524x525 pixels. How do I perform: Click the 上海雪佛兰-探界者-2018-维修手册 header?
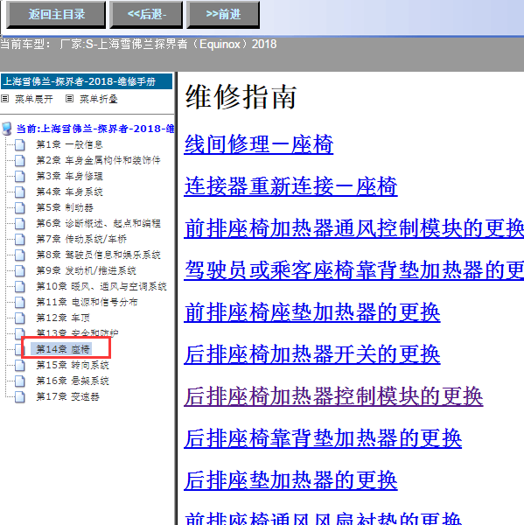pyautogui.click(x=87, y=81)
